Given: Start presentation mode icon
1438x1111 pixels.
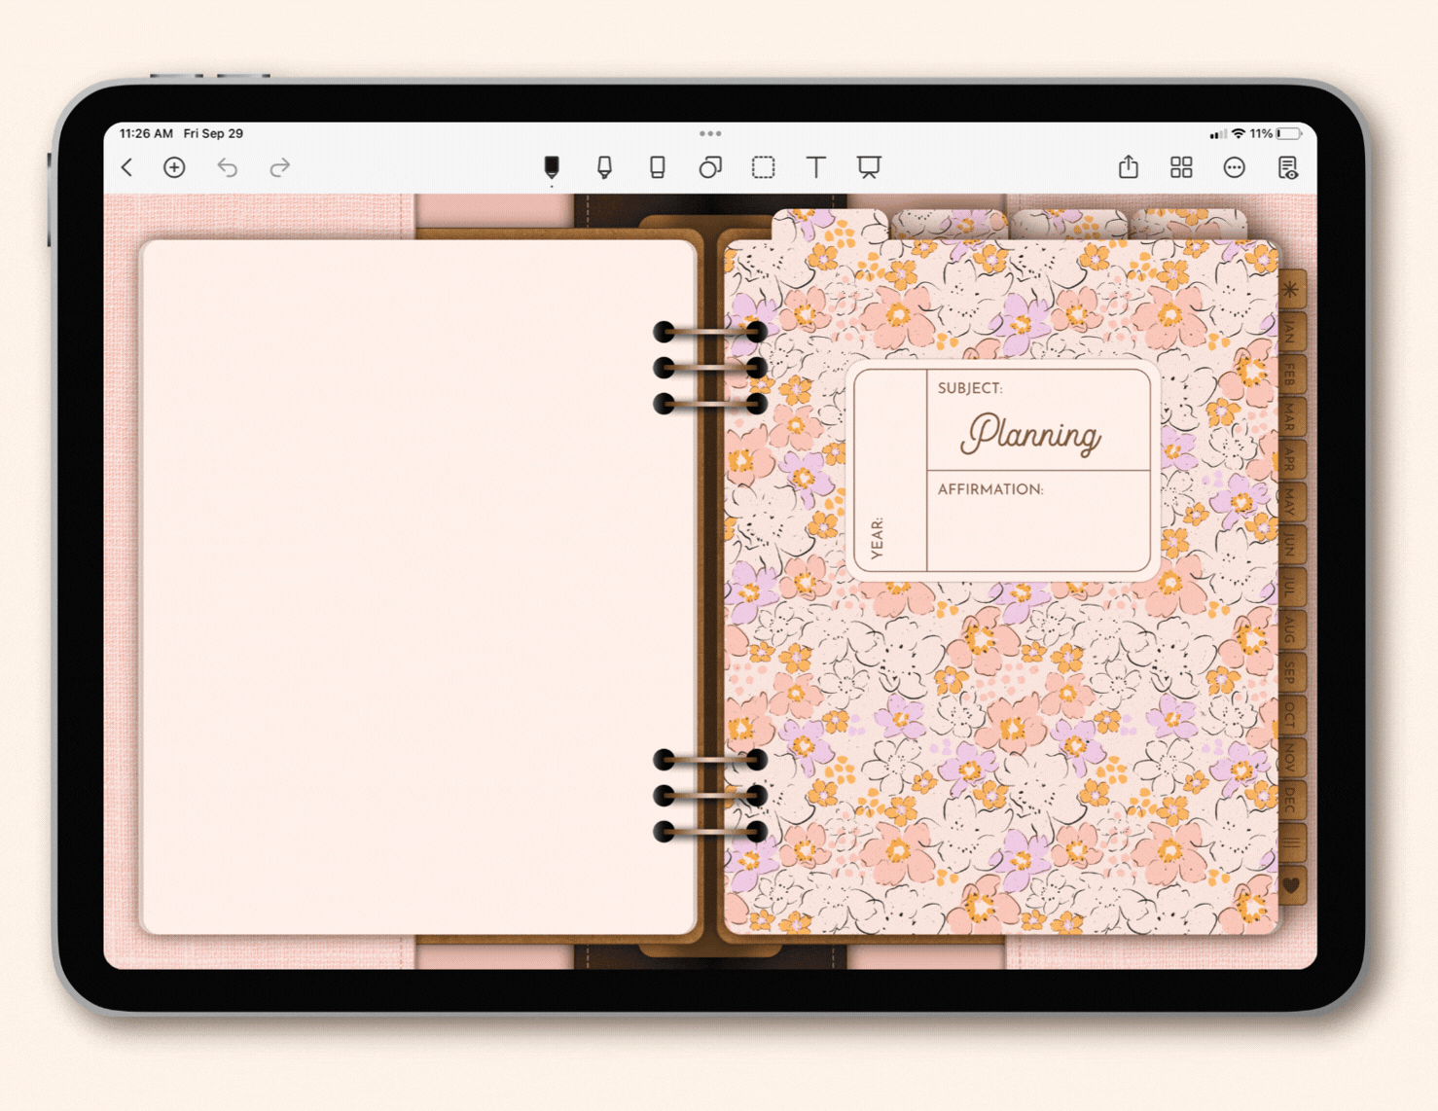Looking at the screenshot, I should (x=869, y=167).
